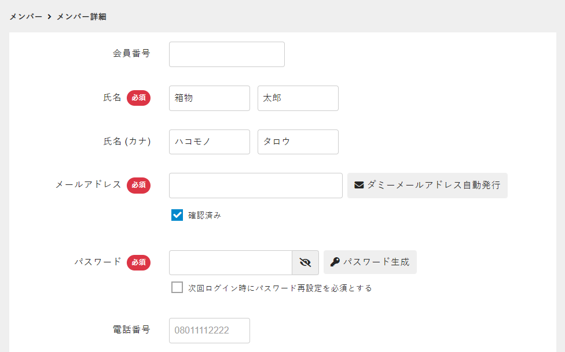Click the メールアドレス text input

(x=255, y=186)
